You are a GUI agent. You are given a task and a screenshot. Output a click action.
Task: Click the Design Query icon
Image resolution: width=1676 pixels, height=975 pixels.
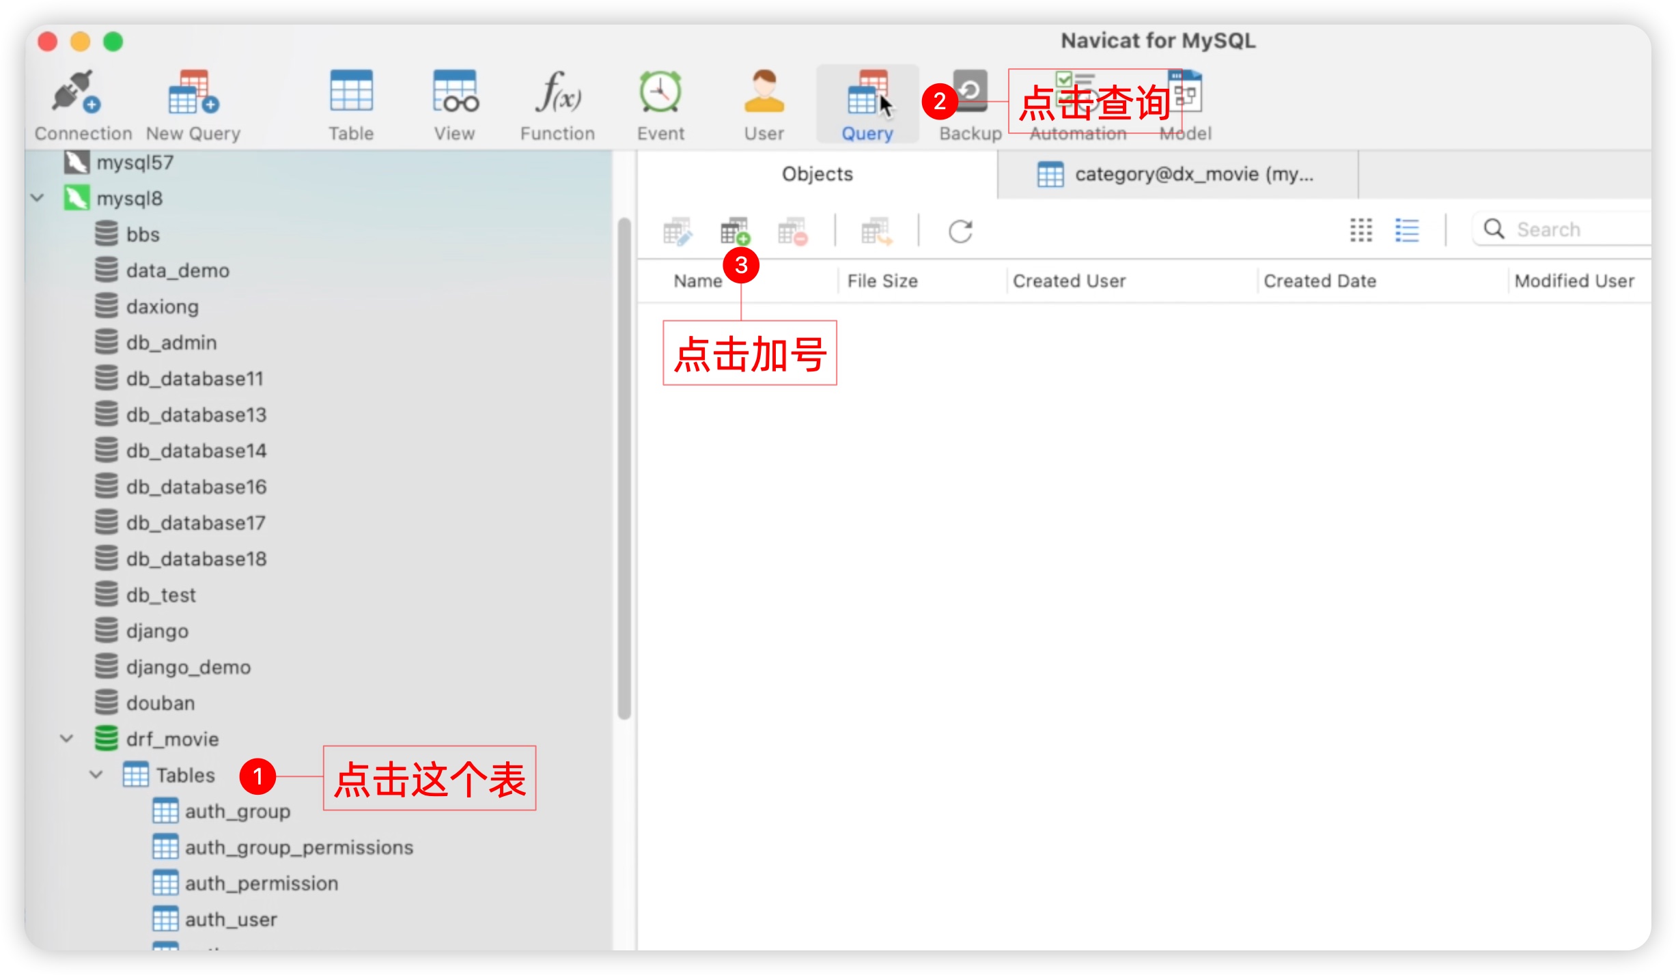(x=678, y=231)
